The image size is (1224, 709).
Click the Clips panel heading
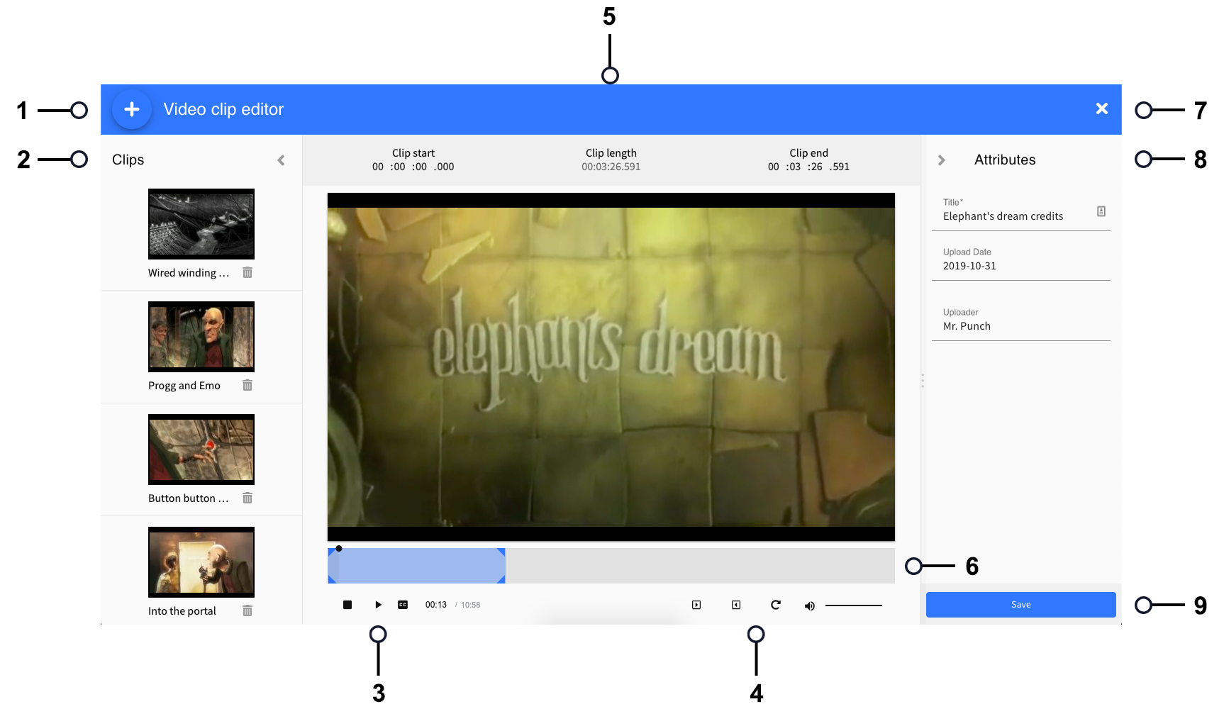coord(128,160)
